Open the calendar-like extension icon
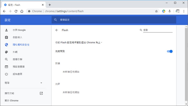The height and width of the screenshot is (106, 188). tap(178, 11)
